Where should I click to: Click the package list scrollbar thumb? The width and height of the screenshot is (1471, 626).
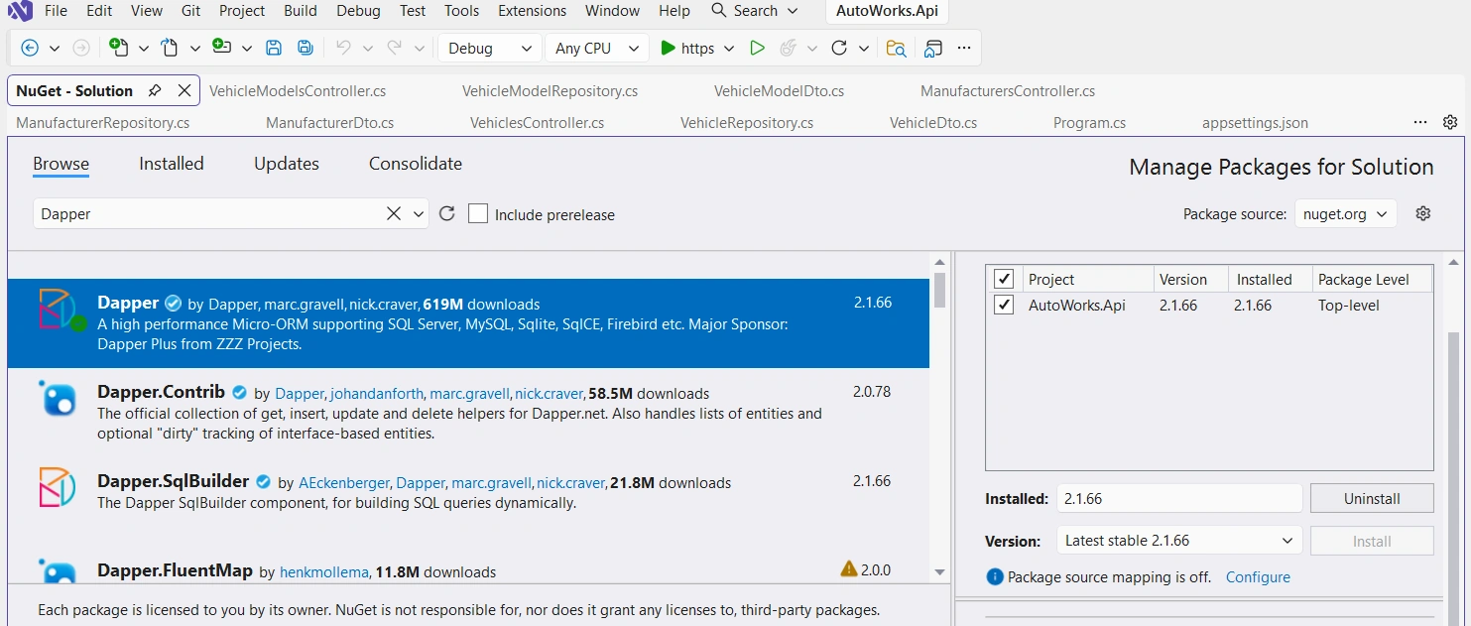click(x=939, y=290)
